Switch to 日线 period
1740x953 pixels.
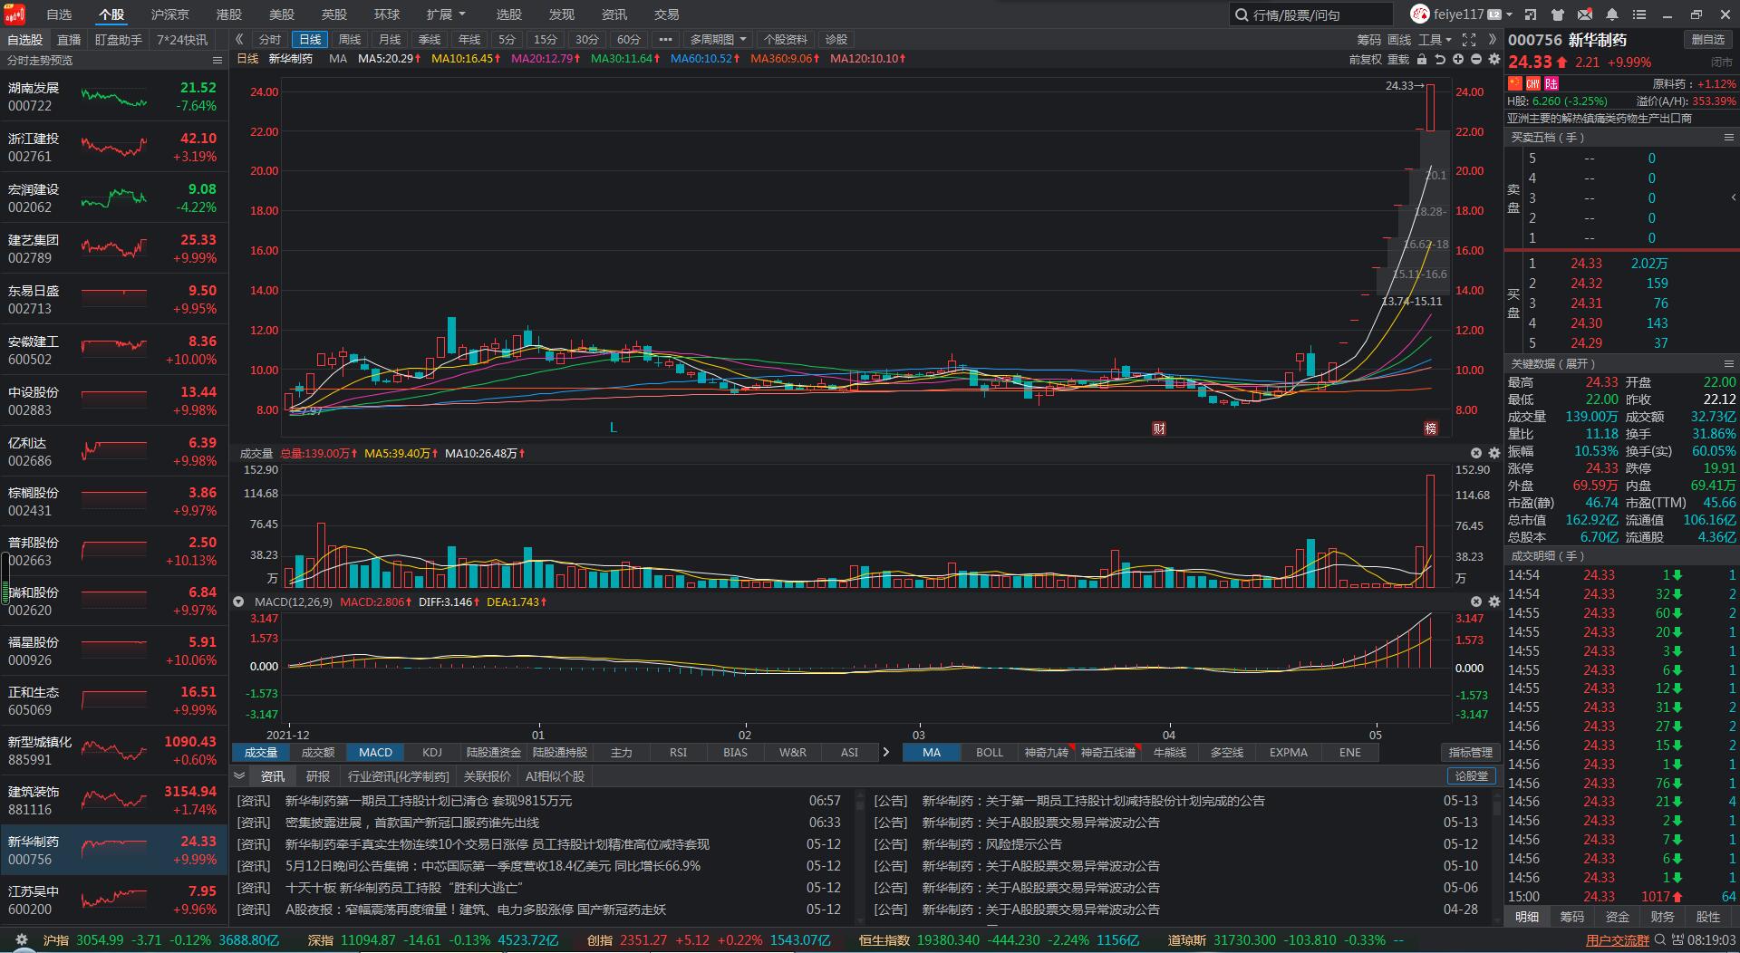311,40
